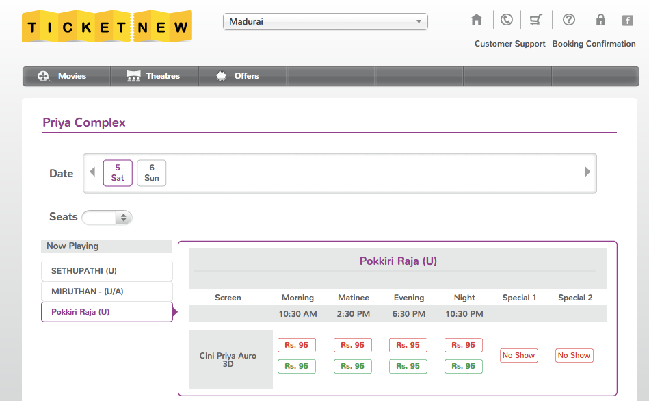Click the Screen column header
The width and height of the screenshot is (649, 401).
coord(228,298)
